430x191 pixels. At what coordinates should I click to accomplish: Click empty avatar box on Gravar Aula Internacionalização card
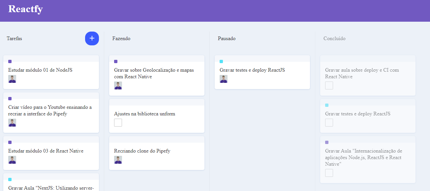(329, 173)
